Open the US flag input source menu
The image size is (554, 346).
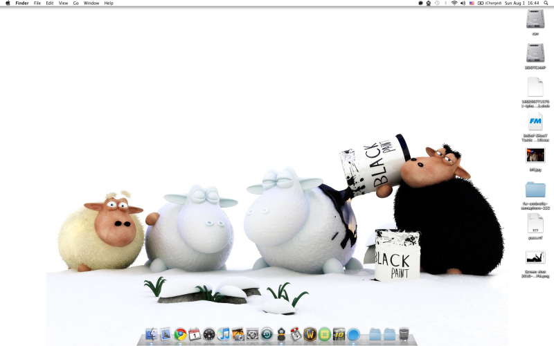point(472,3)
